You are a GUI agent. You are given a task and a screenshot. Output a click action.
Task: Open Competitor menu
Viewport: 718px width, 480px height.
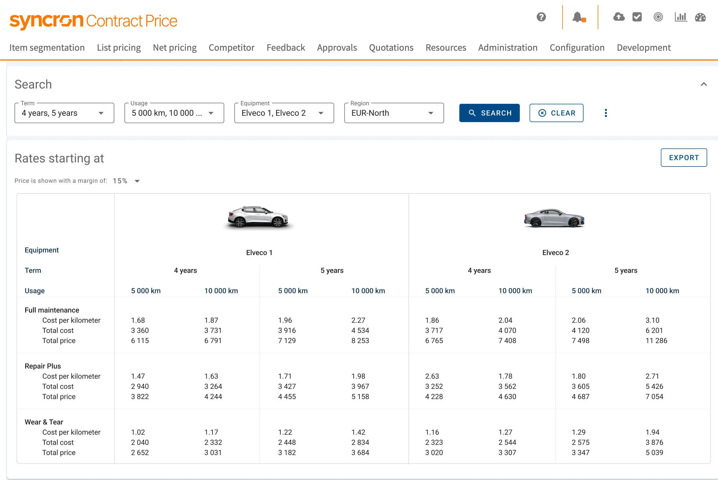(231, 48)
